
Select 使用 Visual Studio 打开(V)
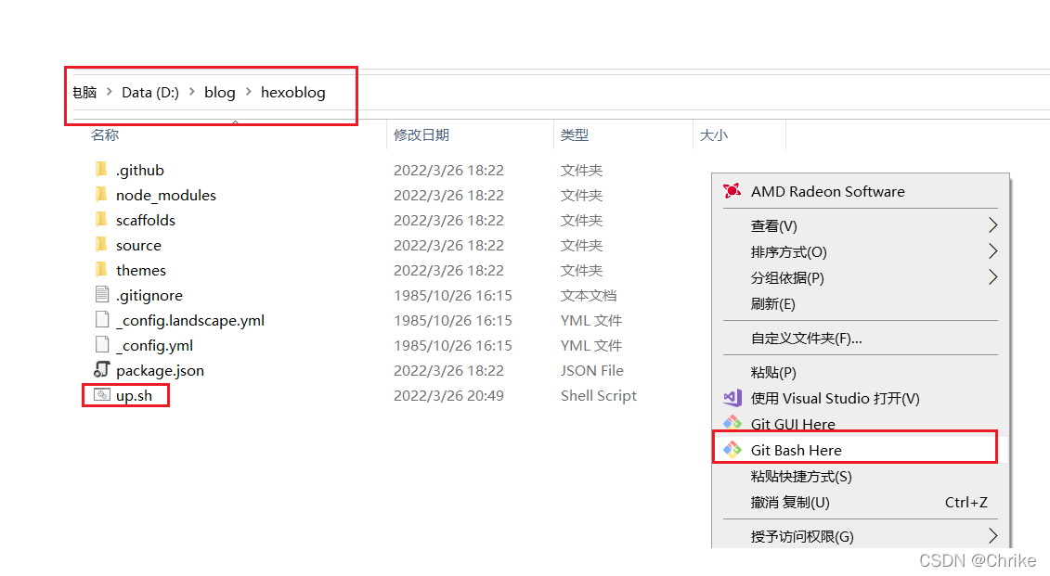point(860,399)
